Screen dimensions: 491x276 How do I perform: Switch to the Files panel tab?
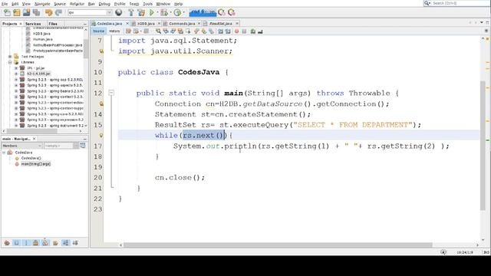[x=53, y=24]
